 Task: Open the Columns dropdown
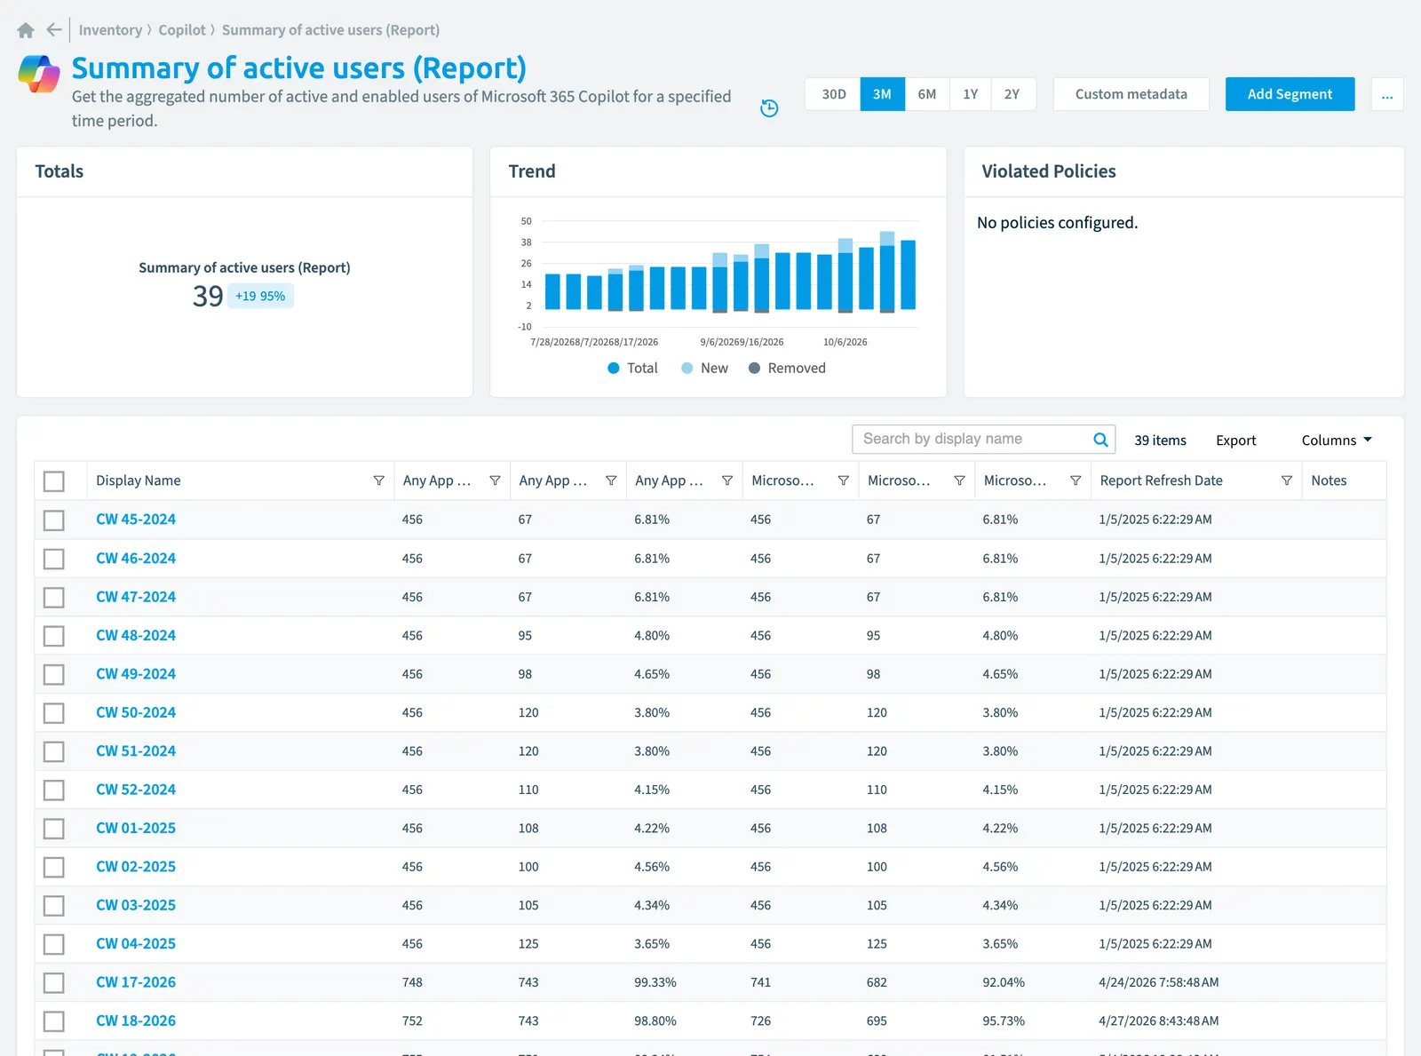[1337, 441]
